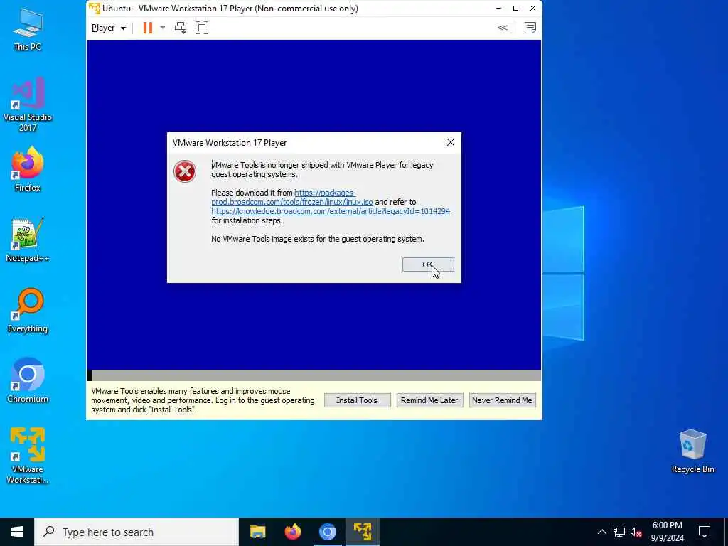728x546 pixels.
Task: Select the This PC desktop icon
Action: pos(28,30)
